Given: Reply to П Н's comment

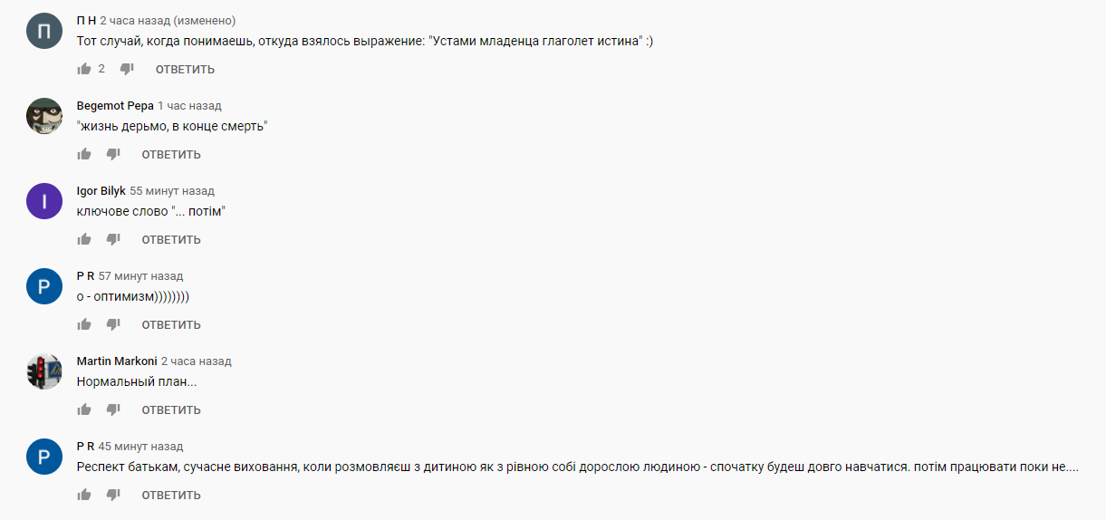Looking at the screenshot, I should [185, 70].
